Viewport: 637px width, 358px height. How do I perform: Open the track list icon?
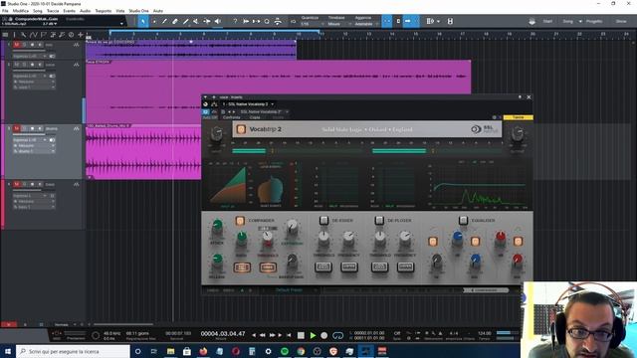(5, 35)
